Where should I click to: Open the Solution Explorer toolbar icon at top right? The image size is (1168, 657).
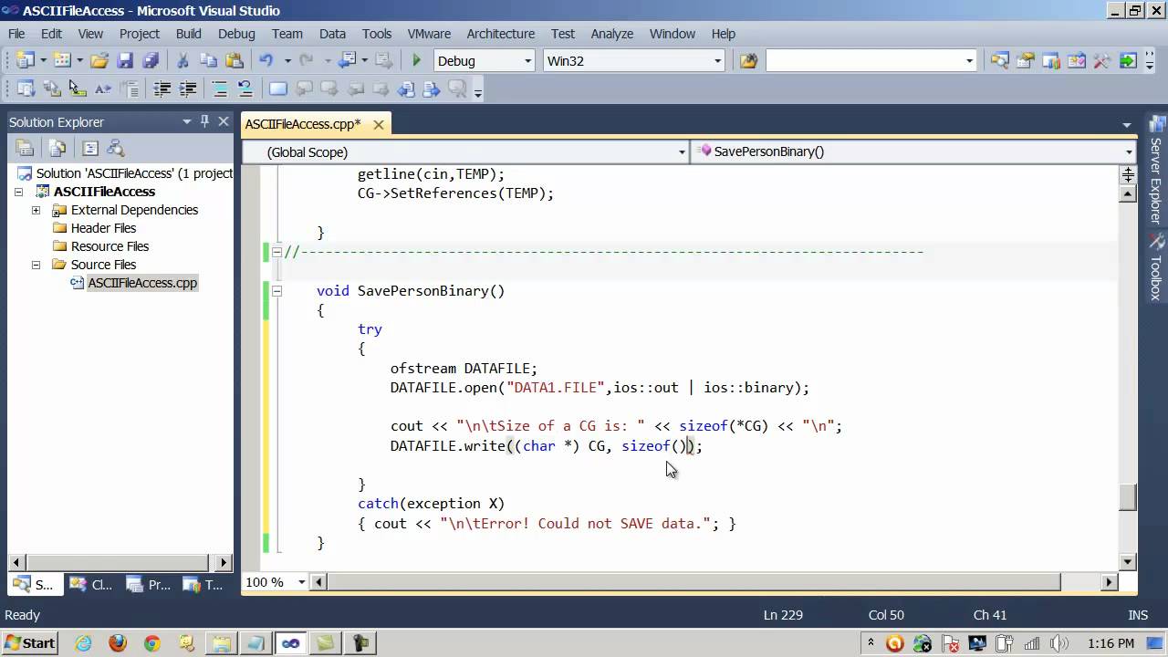coord(1000,60)
